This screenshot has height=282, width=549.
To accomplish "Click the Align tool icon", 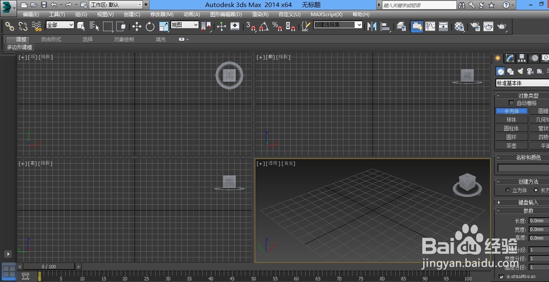I will coord(385,26).
